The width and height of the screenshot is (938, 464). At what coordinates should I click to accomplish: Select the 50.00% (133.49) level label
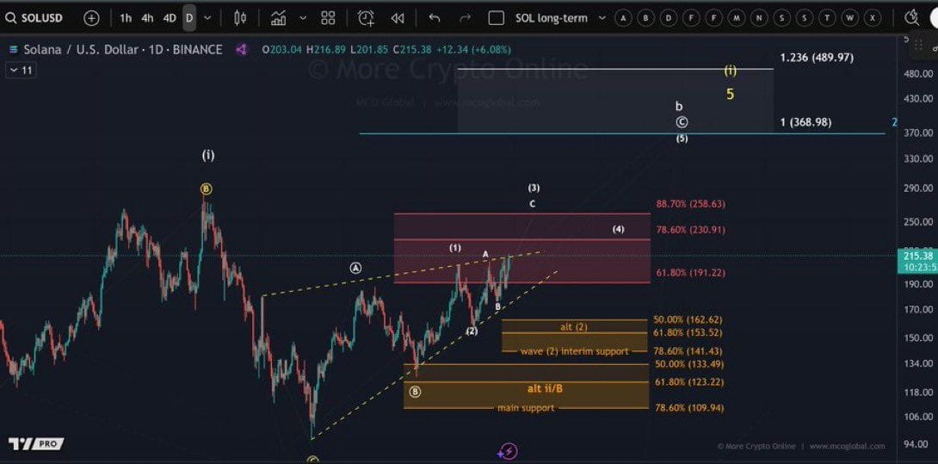pyautogui.click(x=689, y=365)
